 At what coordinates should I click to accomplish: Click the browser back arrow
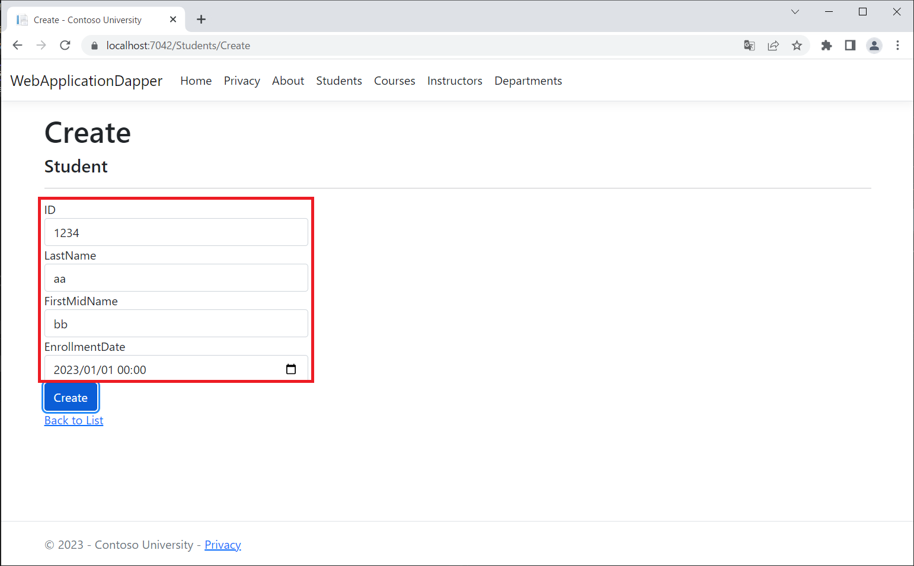pyautogui.click(x=18, y=46)
